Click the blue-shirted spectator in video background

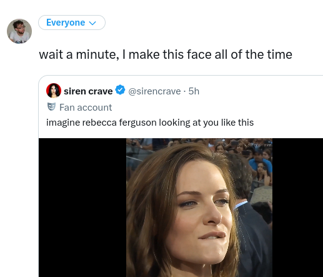261,164
